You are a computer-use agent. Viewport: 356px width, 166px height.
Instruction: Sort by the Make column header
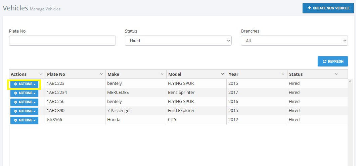[x=113, y=74]
